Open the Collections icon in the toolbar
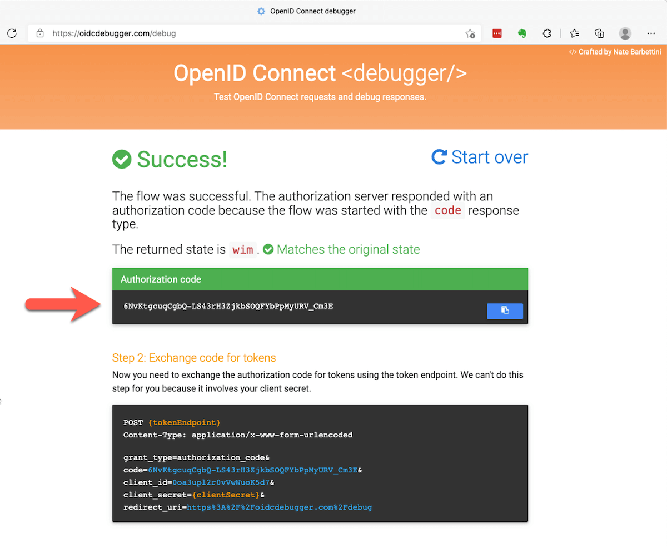Viewport: 667px width, 547px height. click(x=599, y=33)
